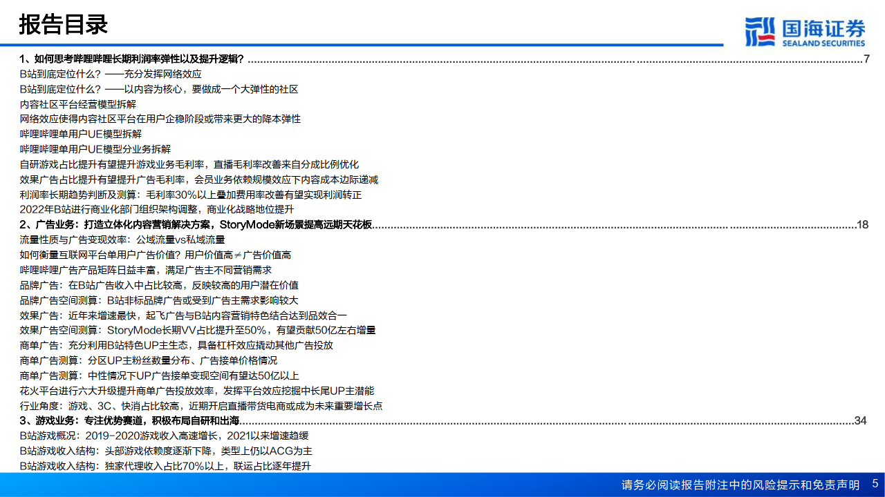Select line 网络效应使得内容社区平台在用户企稳阶段
The image size is (885, 497).
[160, 119]
